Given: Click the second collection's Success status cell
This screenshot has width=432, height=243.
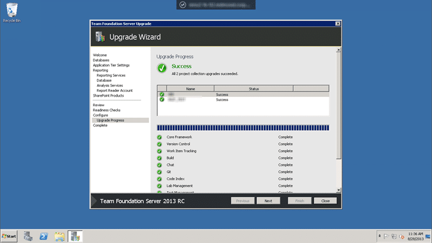Looking at the screenshot, I should (x=222, y=100).
